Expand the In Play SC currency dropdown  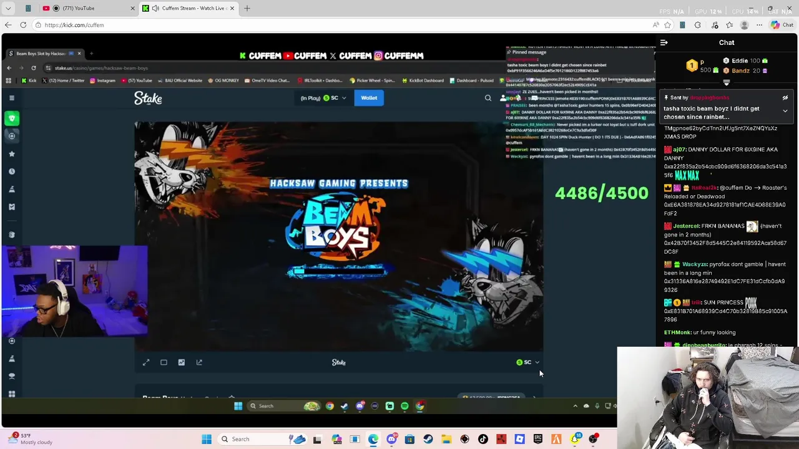point(323,98)
